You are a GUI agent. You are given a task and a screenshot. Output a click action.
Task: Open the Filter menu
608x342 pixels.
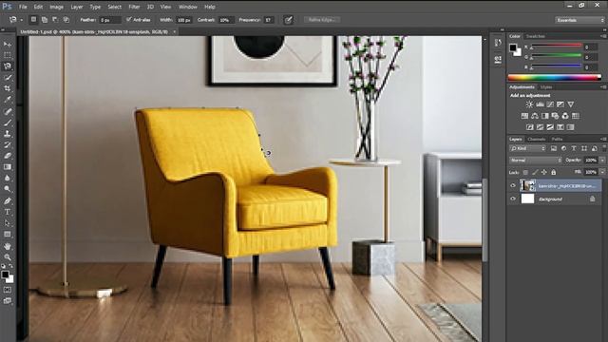pos(134,7)
